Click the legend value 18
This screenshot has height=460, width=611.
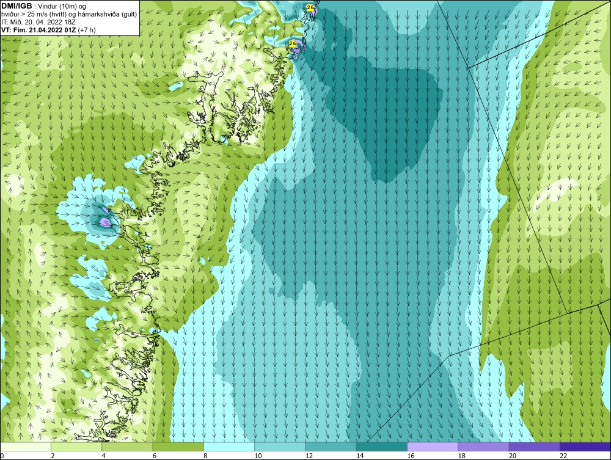tap(462, 456)
